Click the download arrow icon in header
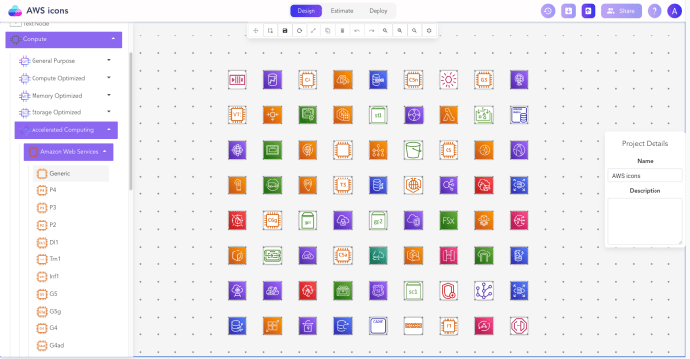 coord(568,11)
